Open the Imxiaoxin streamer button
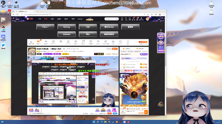Viewport: 222px width, 124px height. click(x=67, y=34)
